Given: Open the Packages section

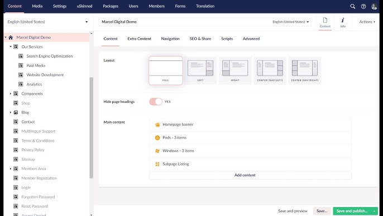Looking at the screenshot, I should (111, 6).
